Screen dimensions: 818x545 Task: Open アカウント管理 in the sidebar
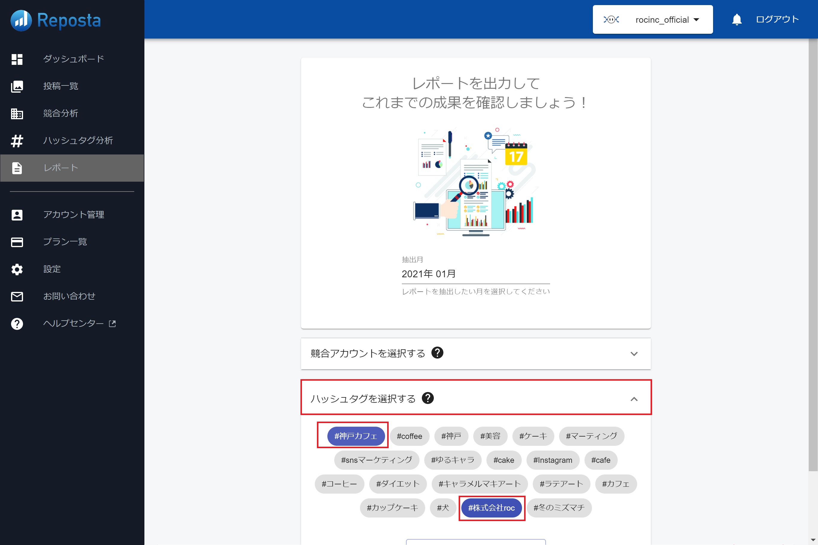click(72, 215)
